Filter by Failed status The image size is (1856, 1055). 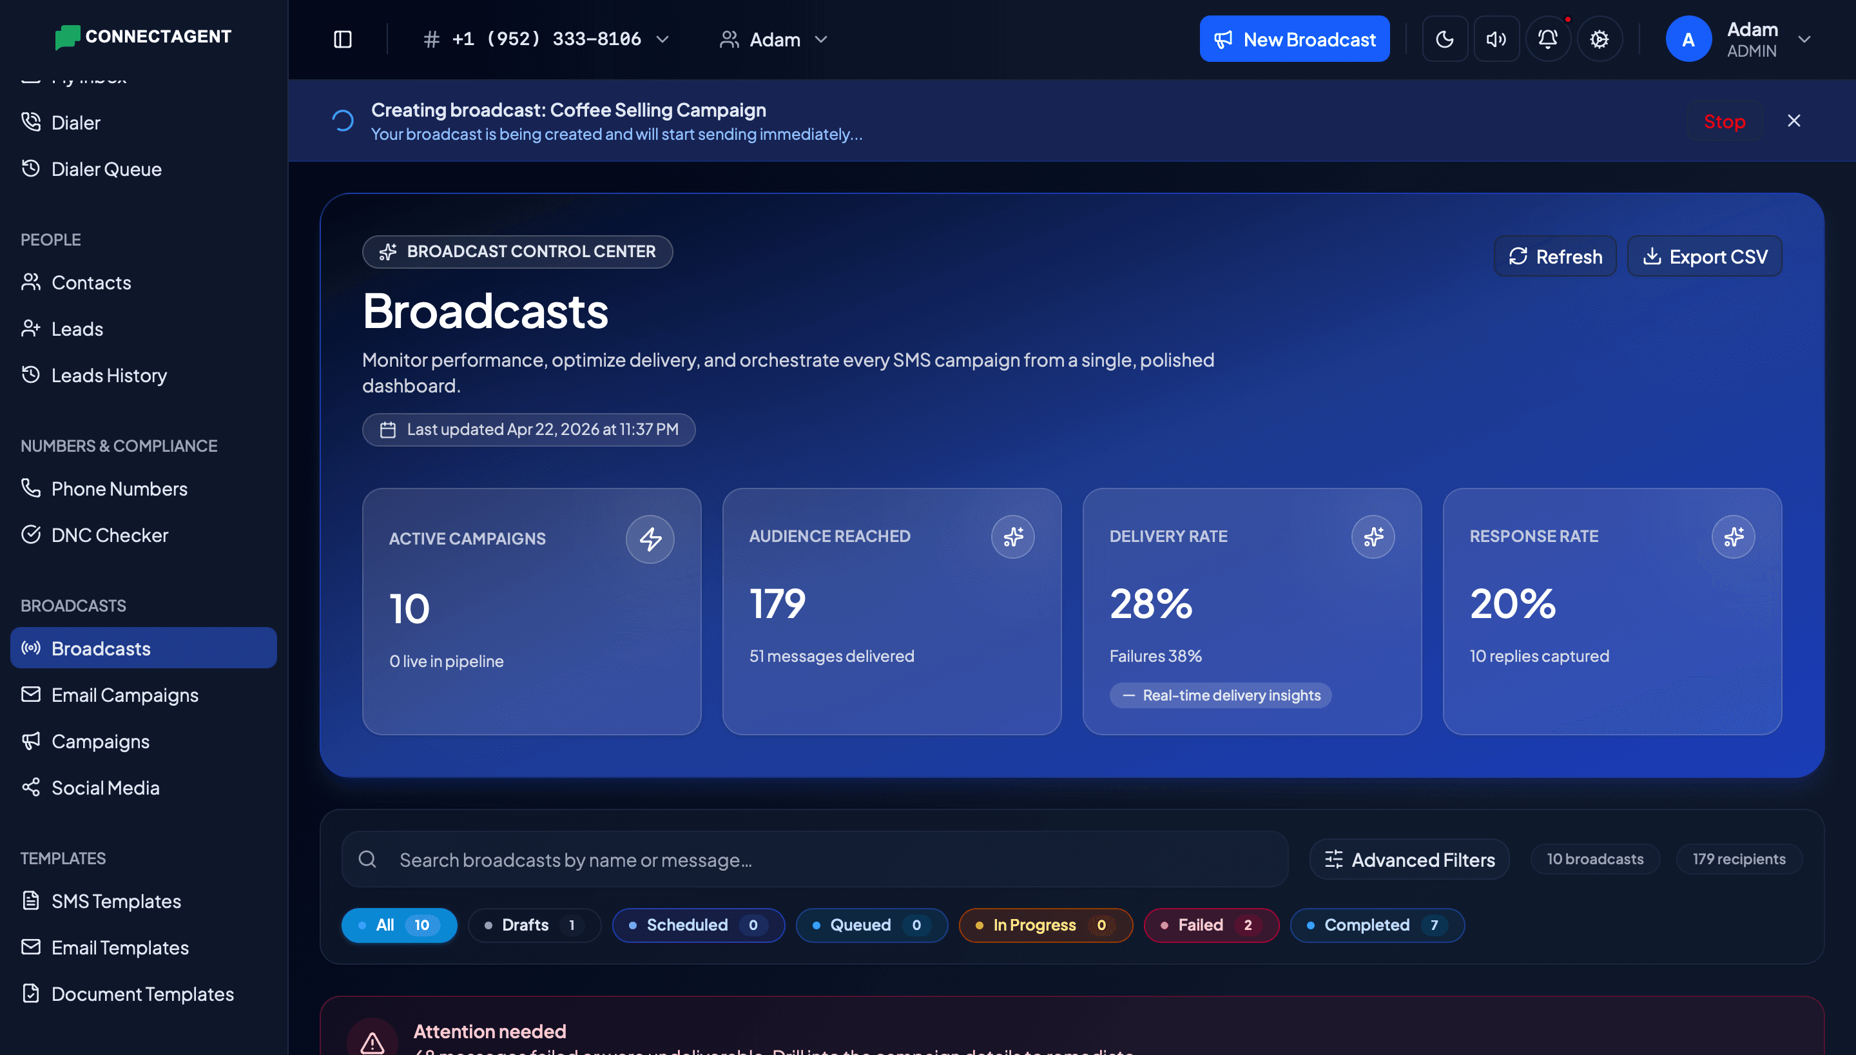(x=1212, y=925)
